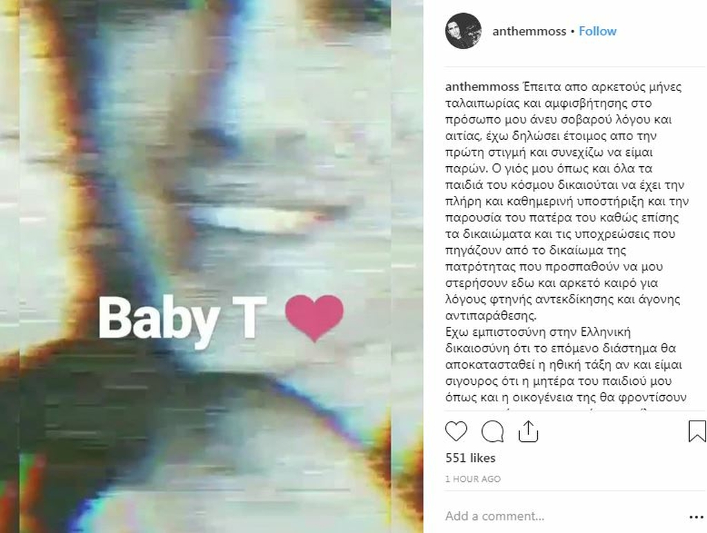Click the likes count number 551

tap(456, 458)
